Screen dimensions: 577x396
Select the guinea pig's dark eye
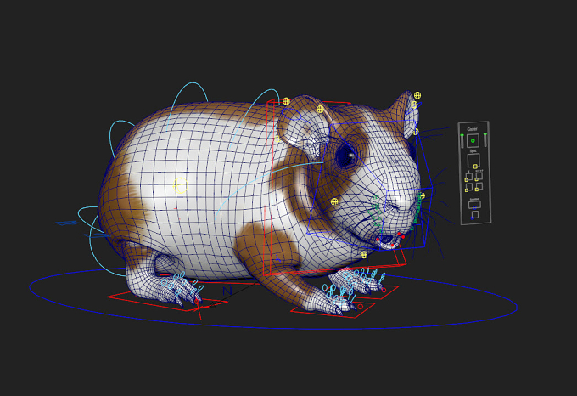click(x=346, y=156)
